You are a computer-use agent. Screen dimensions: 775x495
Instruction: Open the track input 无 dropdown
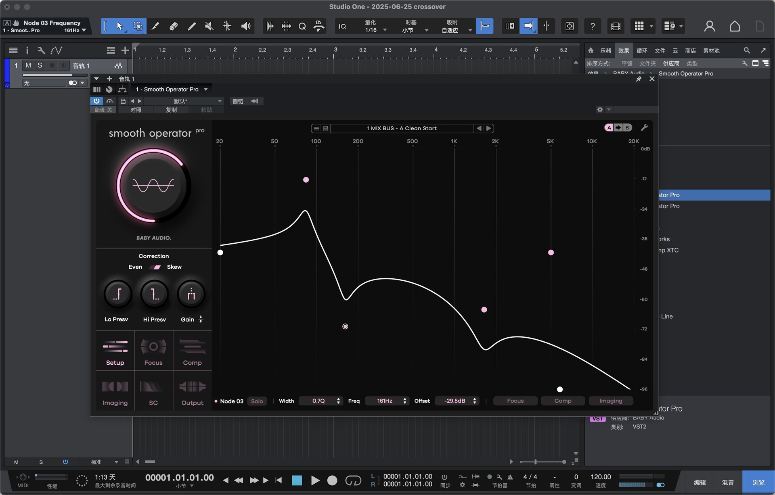coord(44,83)
